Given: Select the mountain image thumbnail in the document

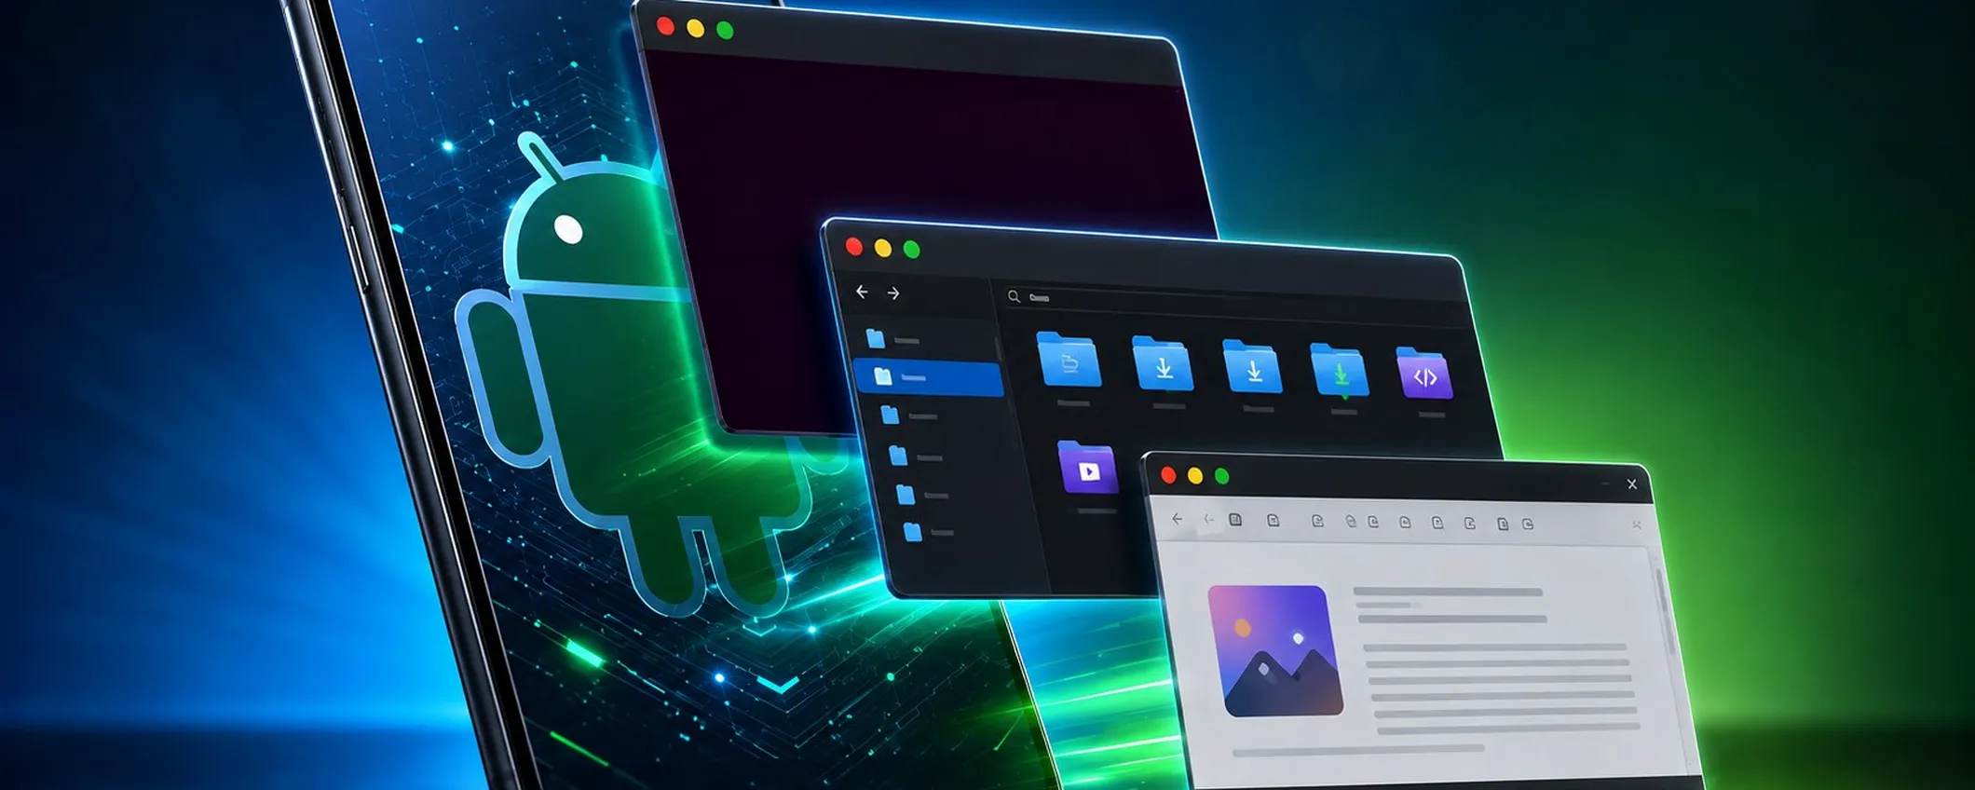Looking at the screenshot, I should 1275,651.
